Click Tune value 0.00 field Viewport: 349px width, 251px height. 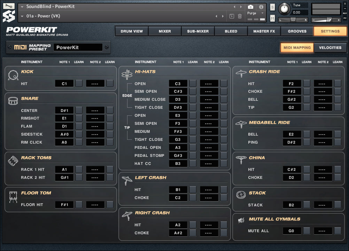(x=300, y=13)
